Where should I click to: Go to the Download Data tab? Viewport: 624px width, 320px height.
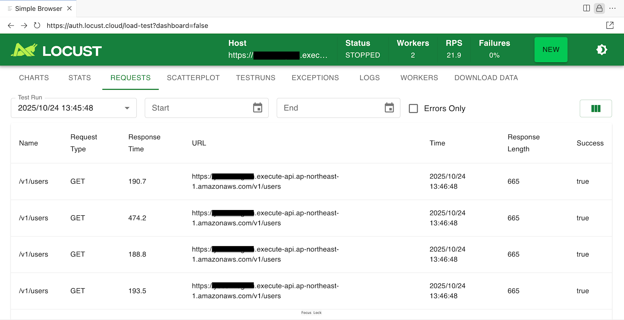click(x=486, y=78)
